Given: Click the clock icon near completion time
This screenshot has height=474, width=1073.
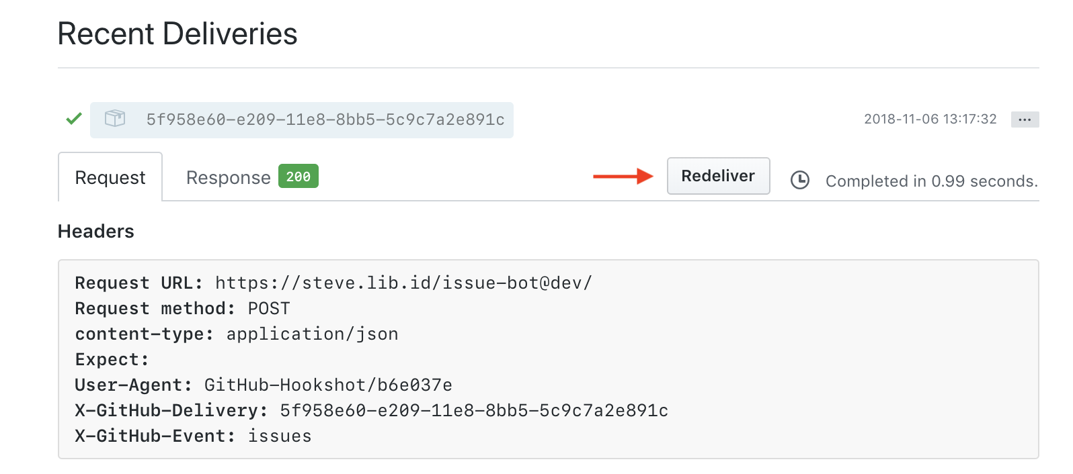Looking at the screenshot, I should tap(799, 180).
